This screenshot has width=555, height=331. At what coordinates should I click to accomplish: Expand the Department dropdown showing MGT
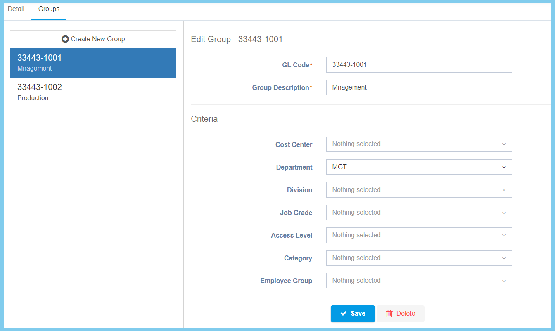pyautogui.click(x=418, y=167)
